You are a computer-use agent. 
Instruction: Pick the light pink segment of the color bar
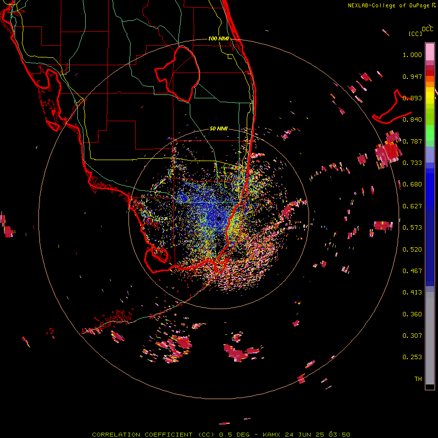click(x=430, y=52)
